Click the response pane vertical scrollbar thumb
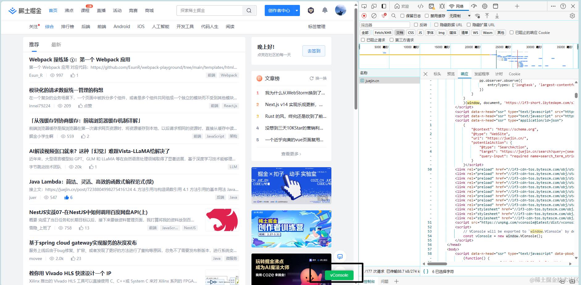Image resolution: width=581 pixels, height=285 pixels. pos(576,96)
